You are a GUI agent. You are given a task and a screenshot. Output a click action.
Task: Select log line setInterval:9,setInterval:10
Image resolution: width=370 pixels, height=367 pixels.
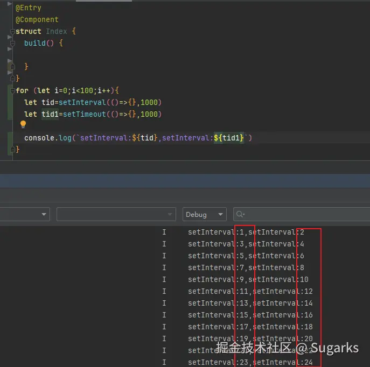[248, 279]
